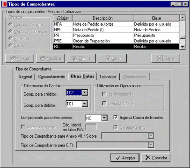Click the Cancelar X icon

[x=148, y=158]
